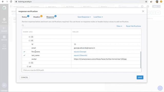Click the orange browser extension icon
The image size is (164, 92).
click(x=161, y=2)
